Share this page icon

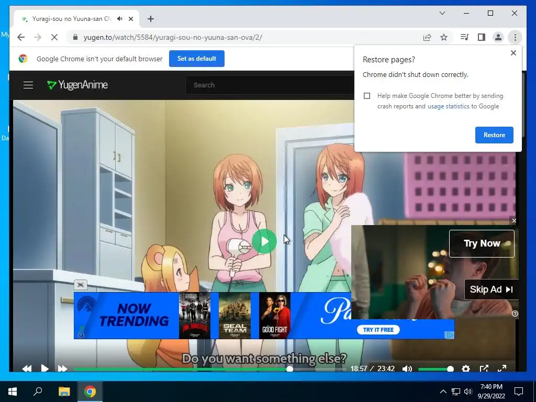[427, 37]
